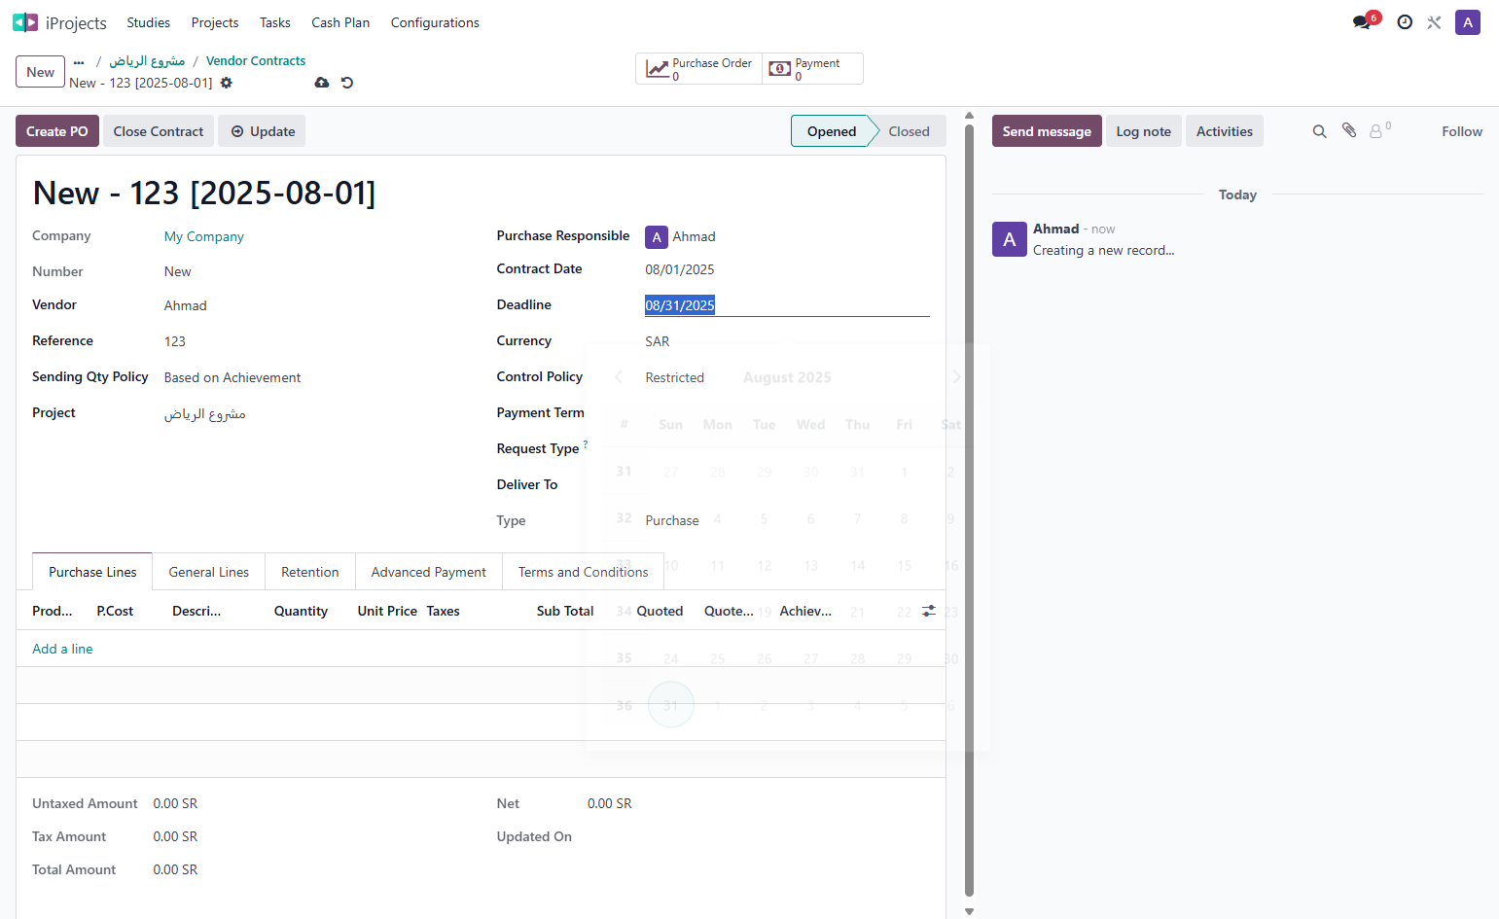Screen dimensions: 1499x919
Task: Open the user avatar menu in top bar
Action: click(1467, 22)
